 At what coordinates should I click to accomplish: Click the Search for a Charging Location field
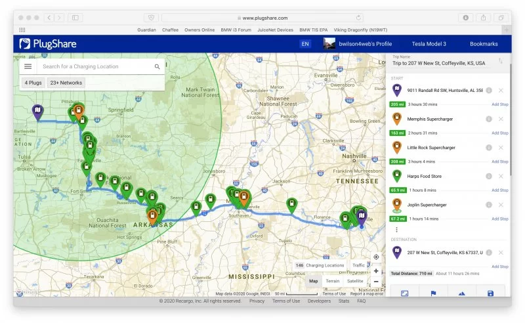pos(95,66)
